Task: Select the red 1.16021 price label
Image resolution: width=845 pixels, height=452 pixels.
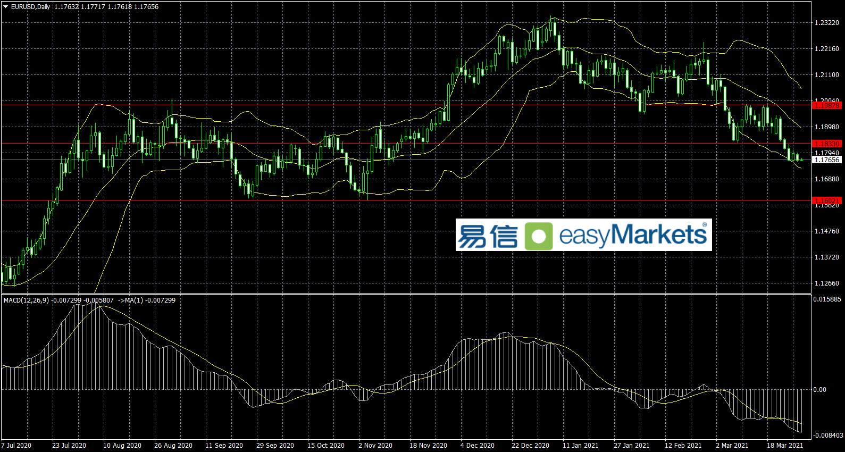Action: tap(827, 201)
